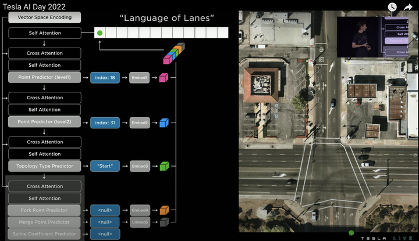Click the Embed1 box

click(140, 78)
